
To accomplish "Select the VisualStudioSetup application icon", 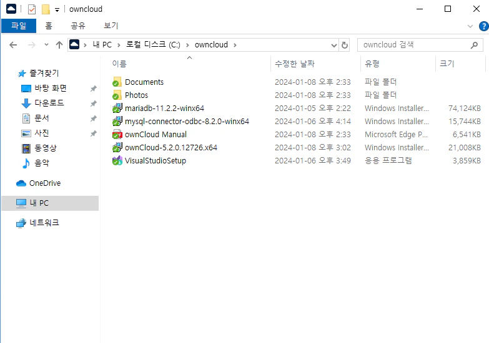I will (x=117, y=160).
